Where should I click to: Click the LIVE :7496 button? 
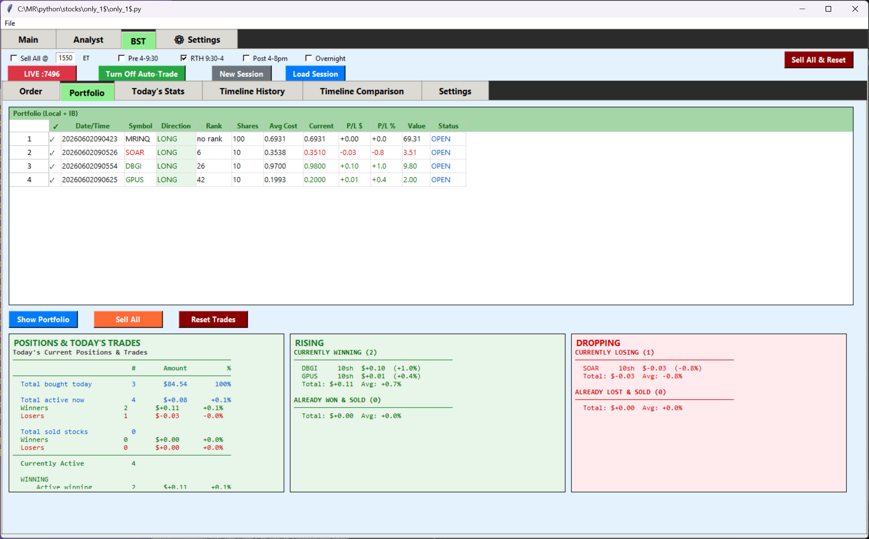[42, 74]
